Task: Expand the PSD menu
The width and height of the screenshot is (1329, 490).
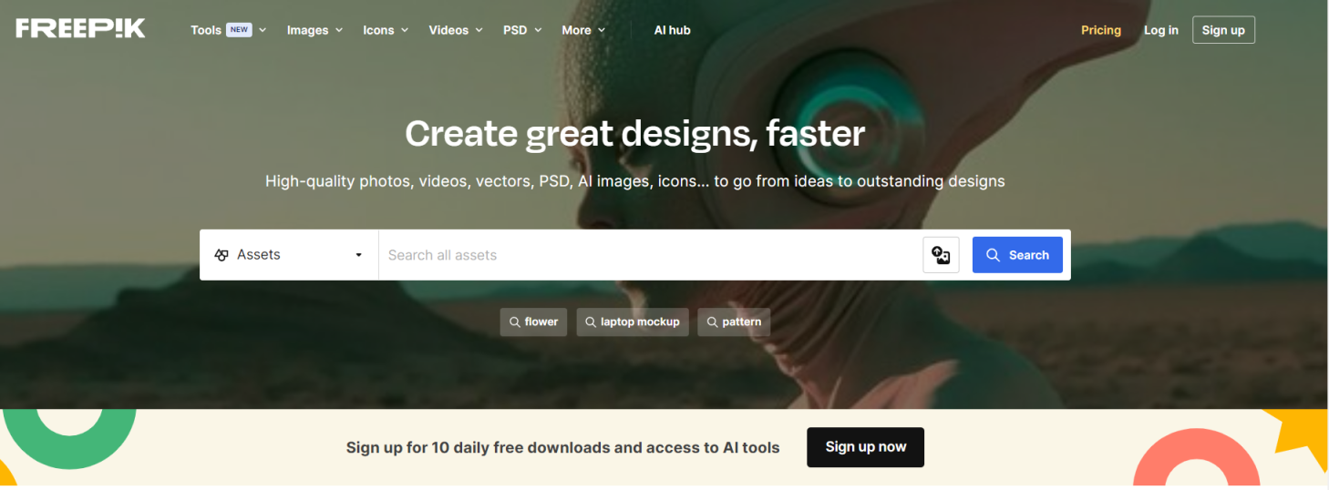Action: point(522,30)
